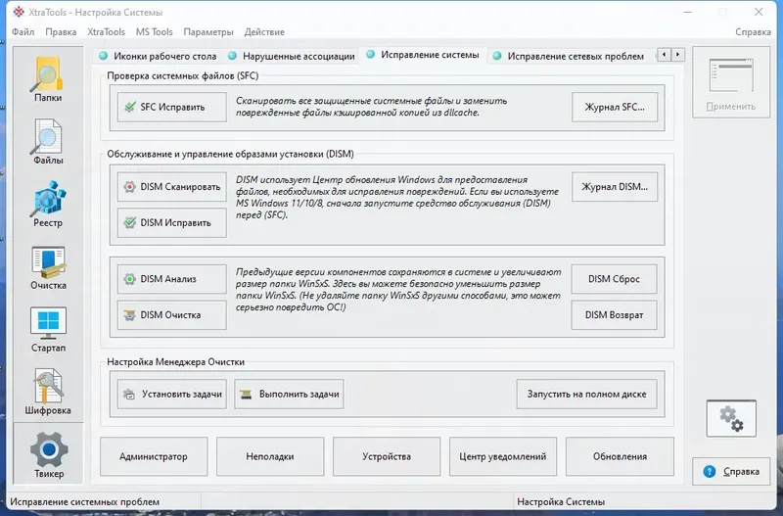Click the Выполнить задачи button label
Image resolution: width=783 pixels, height=516 pixels.
point(299,395)
